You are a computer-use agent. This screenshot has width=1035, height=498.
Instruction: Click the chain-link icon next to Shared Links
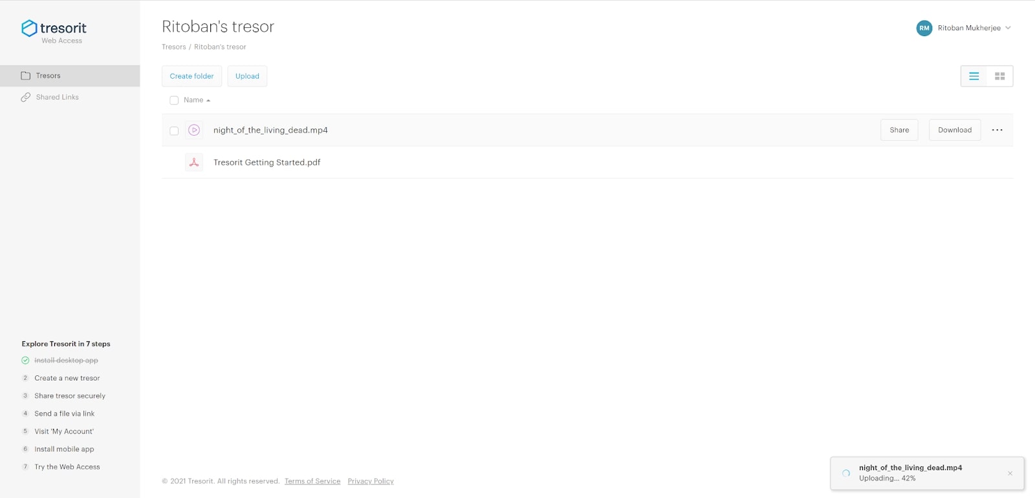pos(25,97)
